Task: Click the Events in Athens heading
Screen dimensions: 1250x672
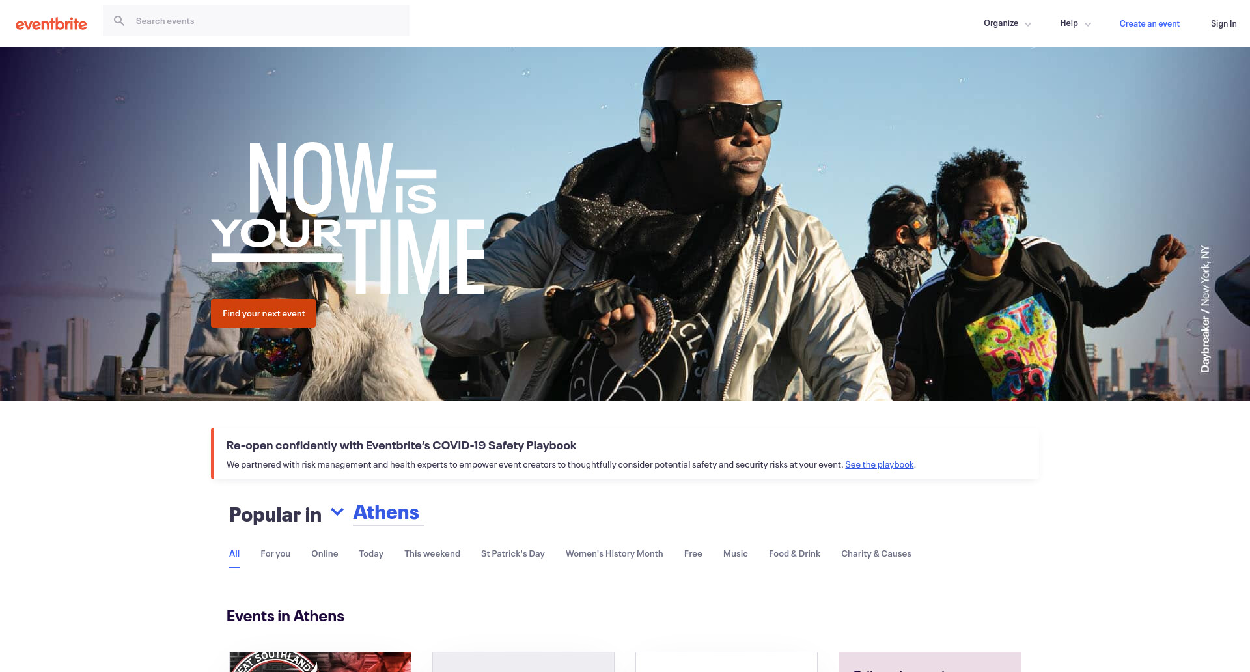Action: pyautogui.click(x=285, y=616)
